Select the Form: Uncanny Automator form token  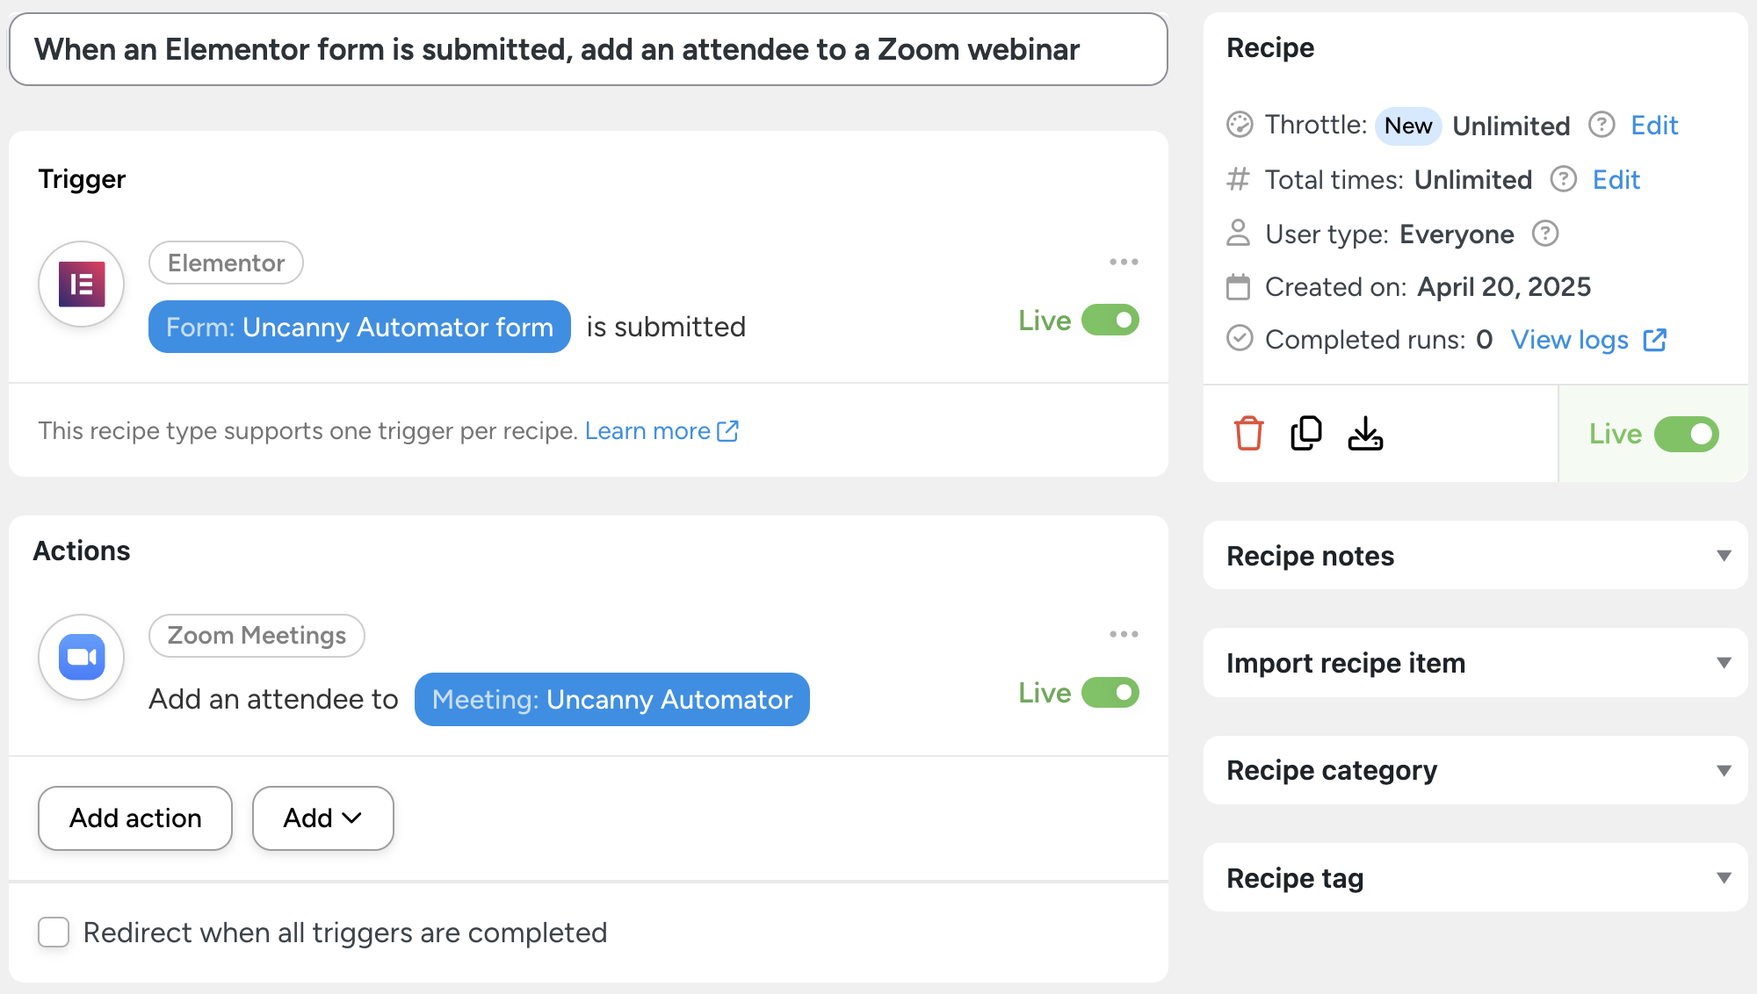tap(359, 328)
